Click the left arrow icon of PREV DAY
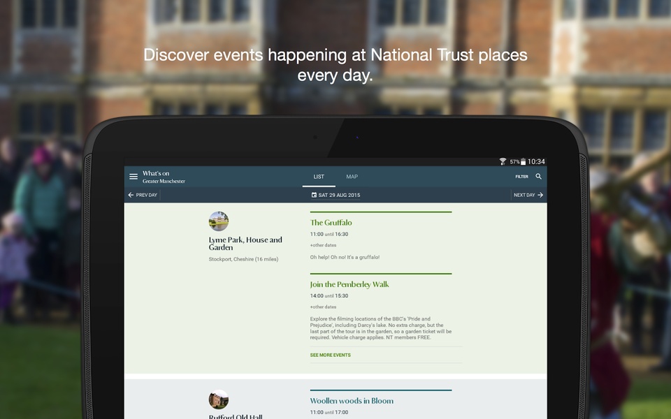The image size is (671, 419). pyautogui.click(x=131, y=195)
